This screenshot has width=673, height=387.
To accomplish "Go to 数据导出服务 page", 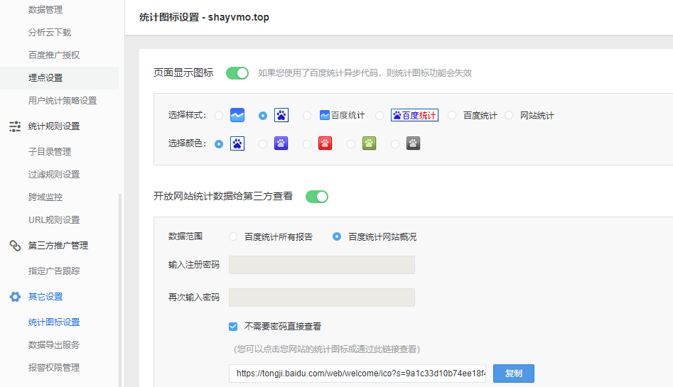I will coord(54,345).
